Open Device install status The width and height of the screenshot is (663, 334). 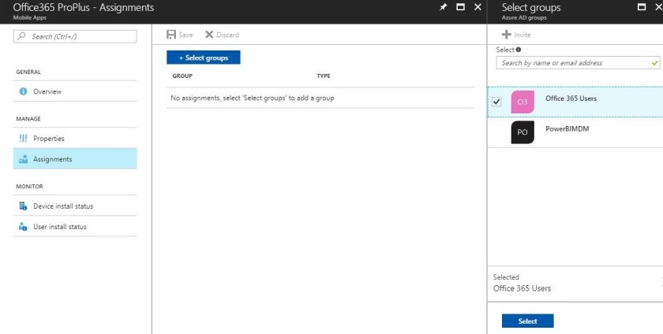[x=75, y=206]
